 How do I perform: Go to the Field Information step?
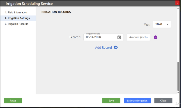click(x=16, y=13)
